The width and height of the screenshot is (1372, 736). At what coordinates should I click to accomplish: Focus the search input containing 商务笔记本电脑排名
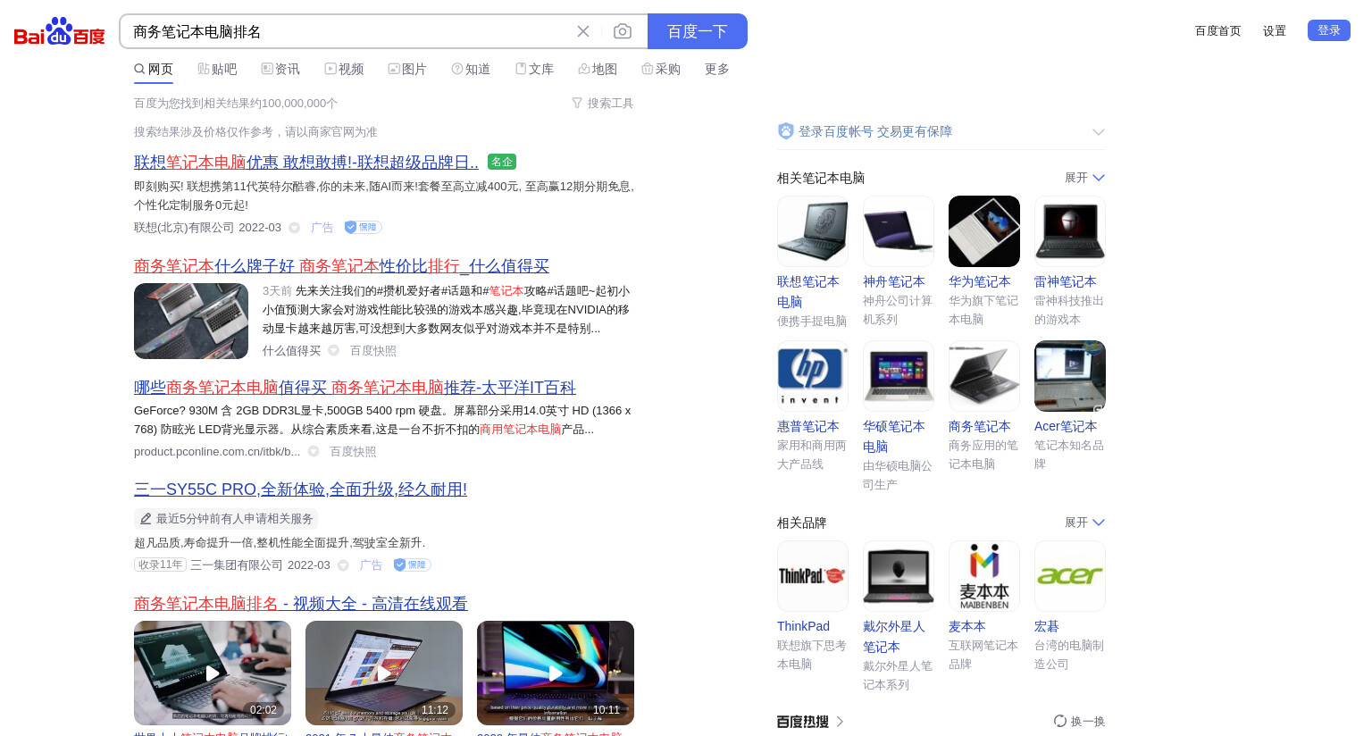(x=348, y=31)
